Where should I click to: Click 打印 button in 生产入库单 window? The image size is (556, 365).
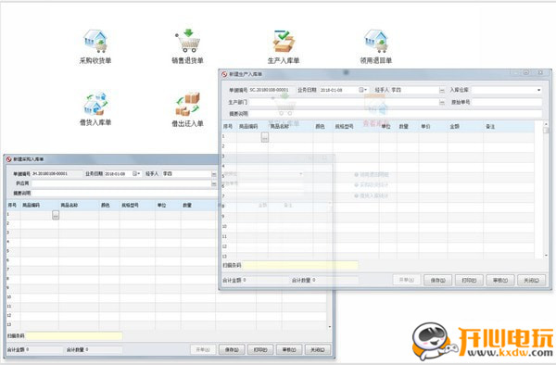[x=469, y=280]
